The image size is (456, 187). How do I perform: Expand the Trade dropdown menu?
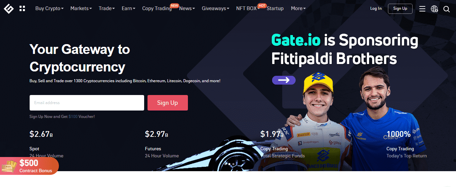click(107, 8)
